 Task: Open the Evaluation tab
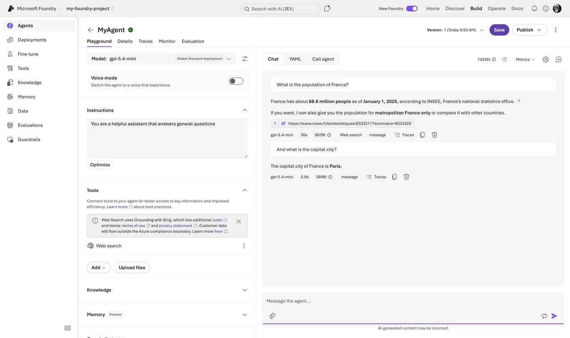click(x=193, y=41)
